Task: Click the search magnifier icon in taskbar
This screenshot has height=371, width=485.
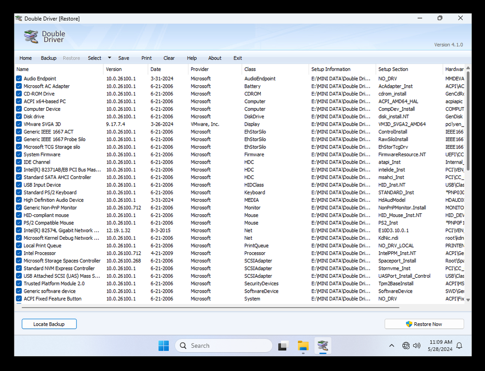Action: (x=183, y=345)
